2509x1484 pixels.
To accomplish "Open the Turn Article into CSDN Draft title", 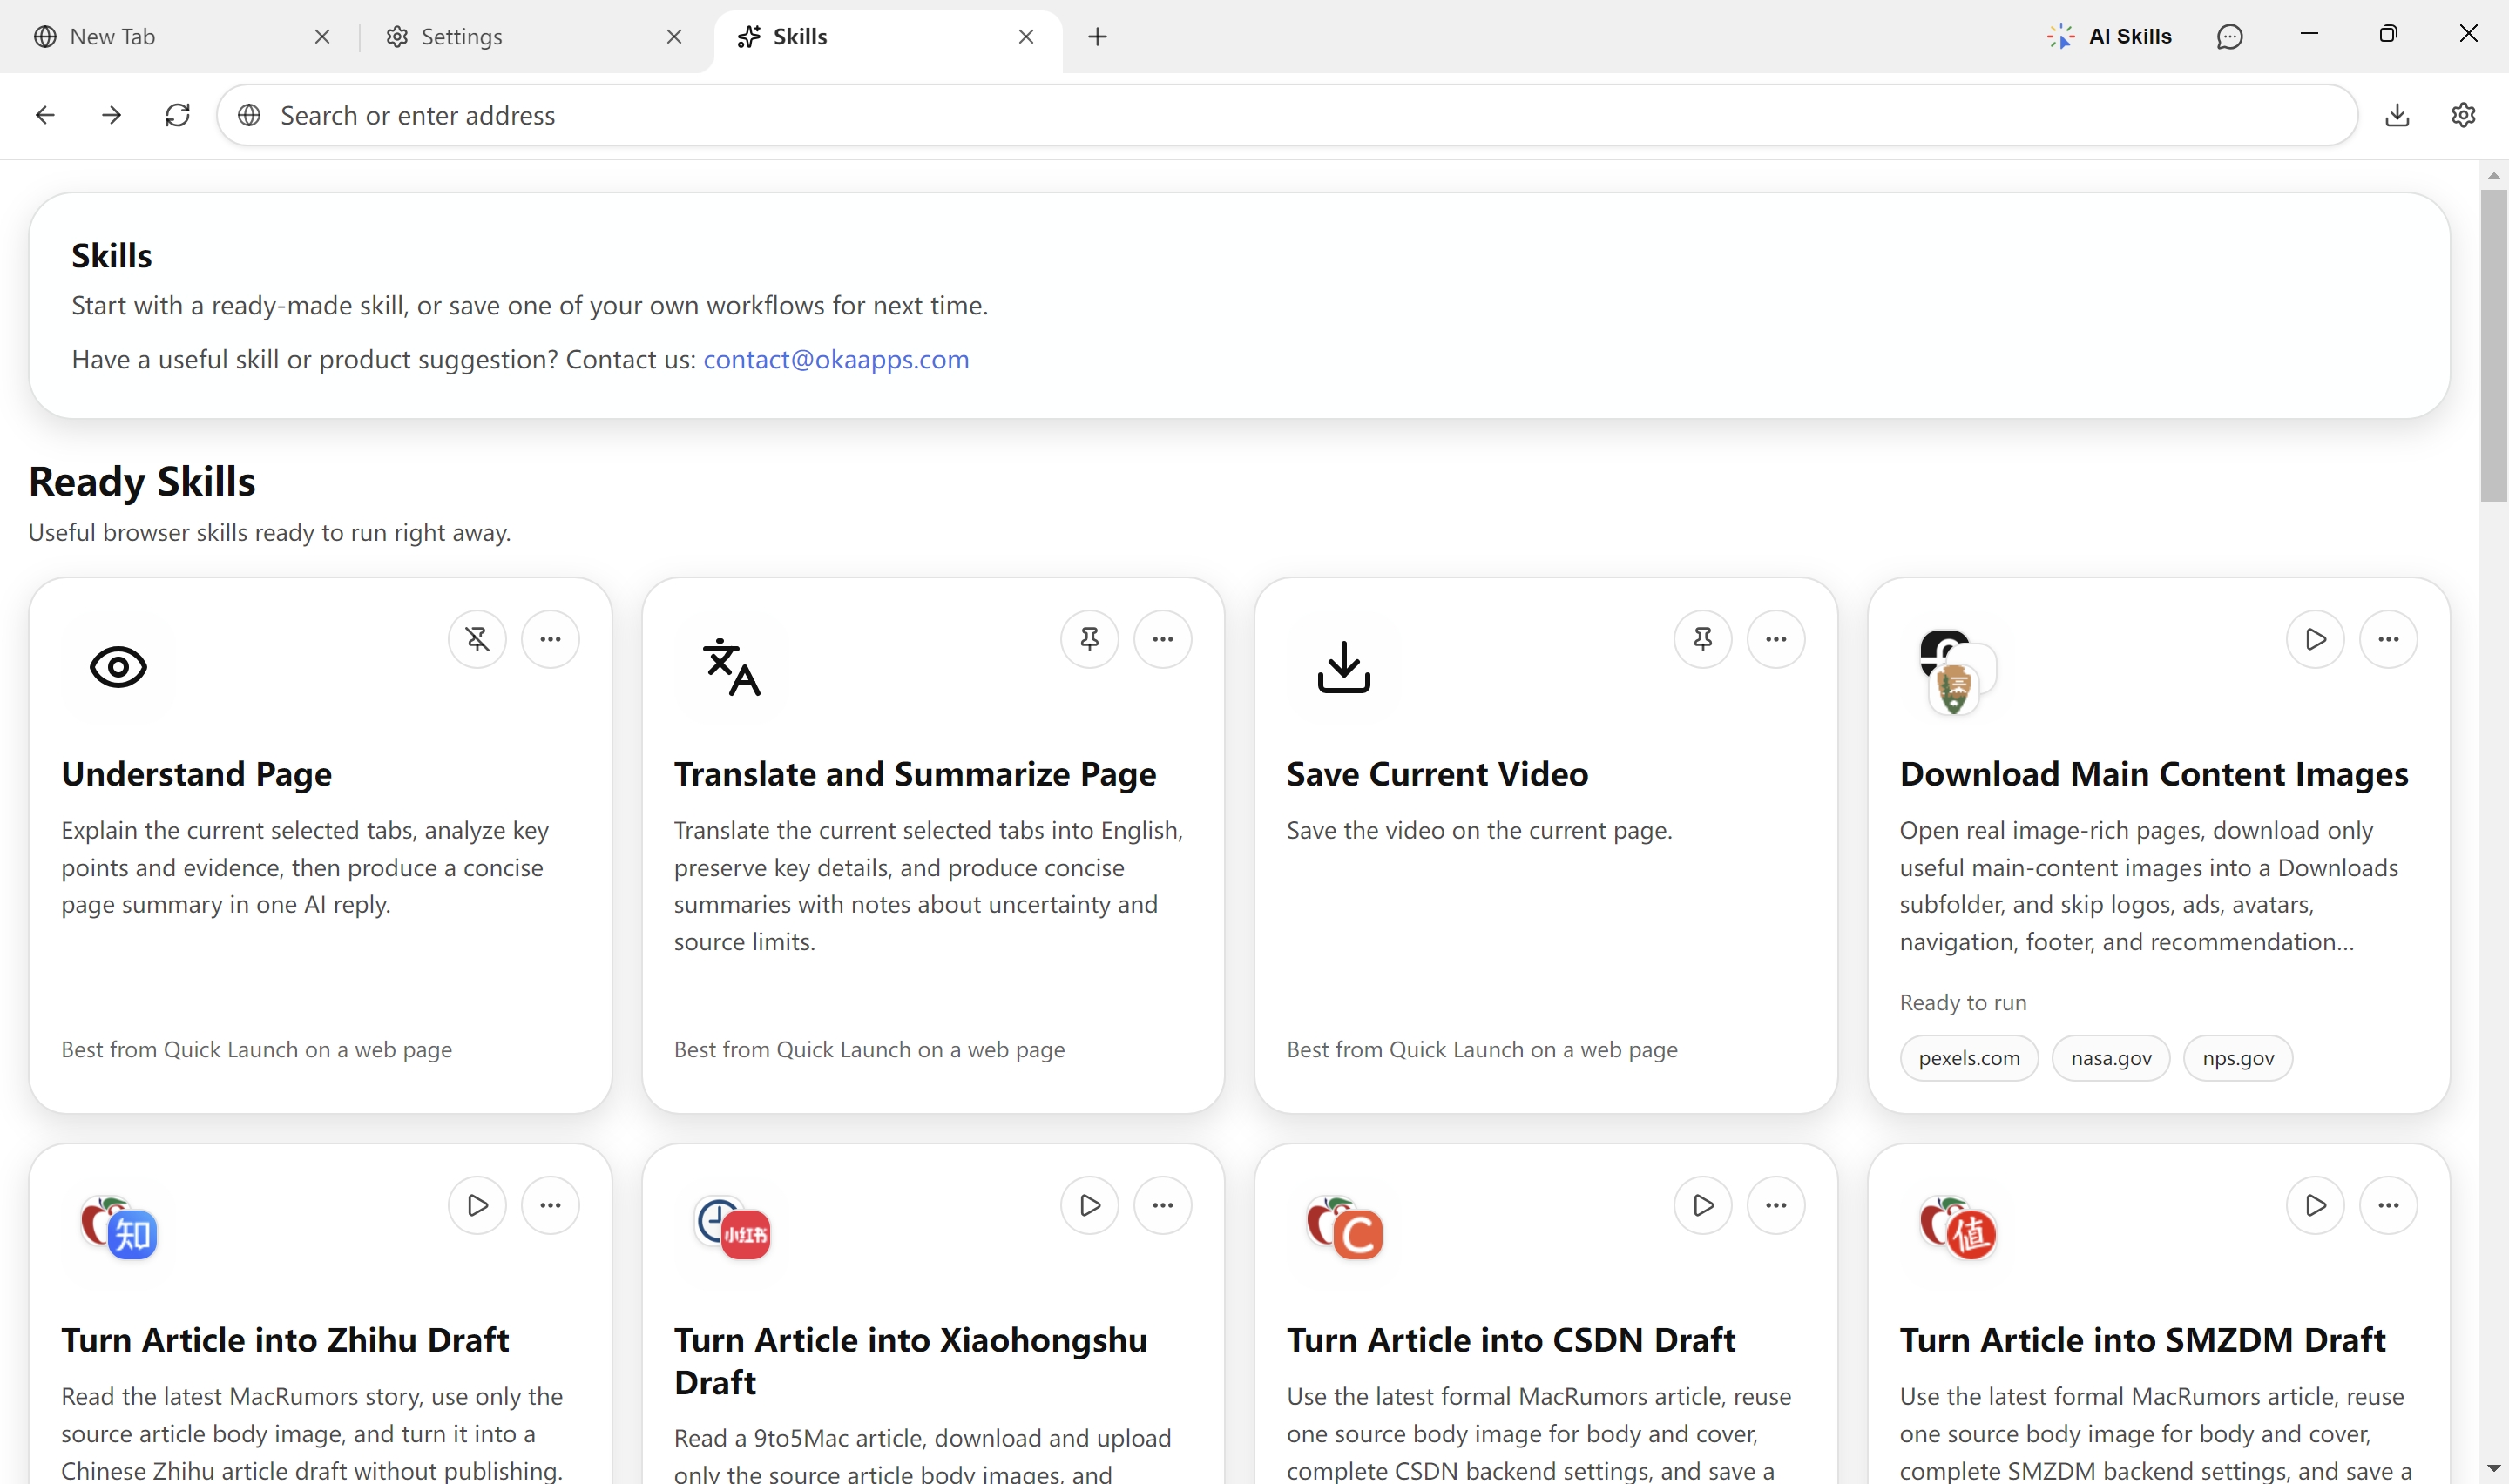I will 1511,1340.
